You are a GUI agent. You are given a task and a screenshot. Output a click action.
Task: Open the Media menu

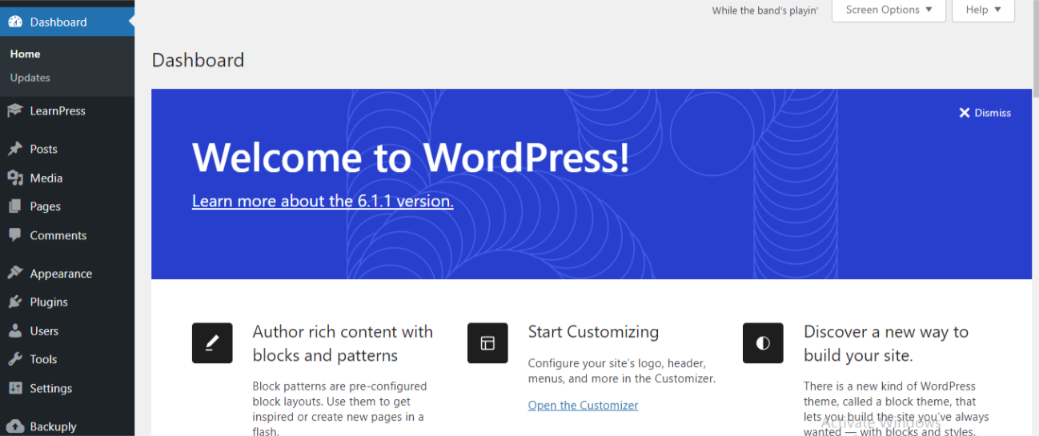point(67,178)
